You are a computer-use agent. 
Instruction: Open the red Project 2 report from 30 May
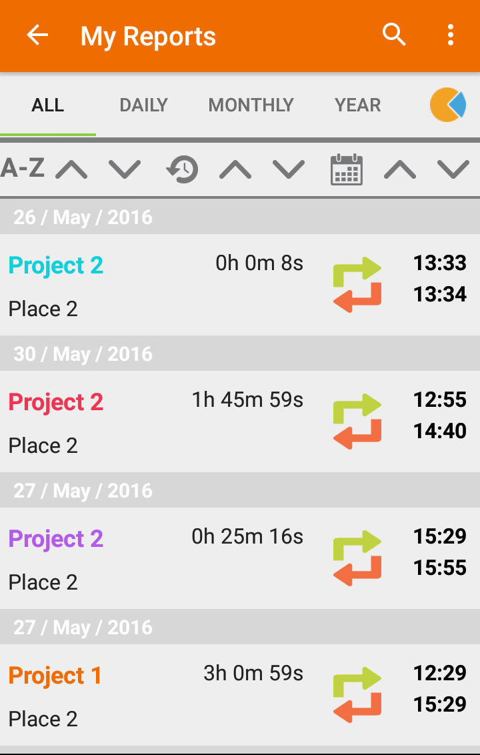[56, 402]
